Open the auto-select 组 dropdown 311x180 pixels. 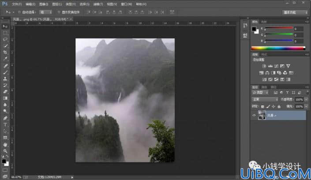click(x=45, y=12)
